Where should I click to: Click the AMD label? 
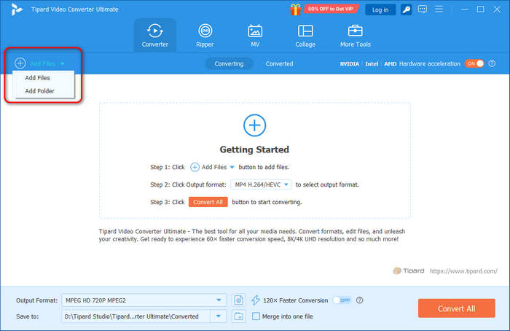391,63
